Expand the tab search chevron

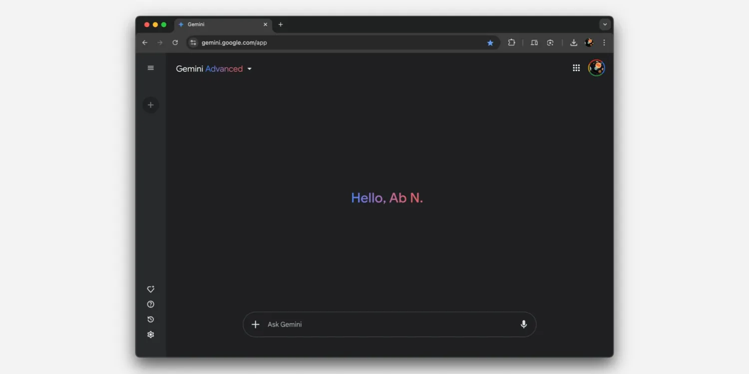click(605, 24)
